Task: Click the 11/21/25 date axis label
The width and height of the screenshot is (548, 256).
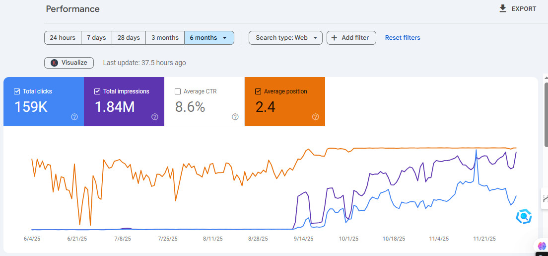Action: pos(484,239)
